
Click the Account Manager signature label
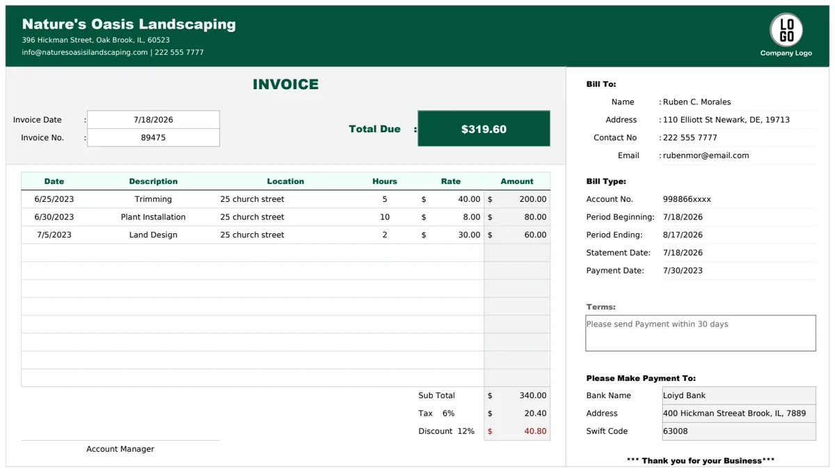[120, 449]
